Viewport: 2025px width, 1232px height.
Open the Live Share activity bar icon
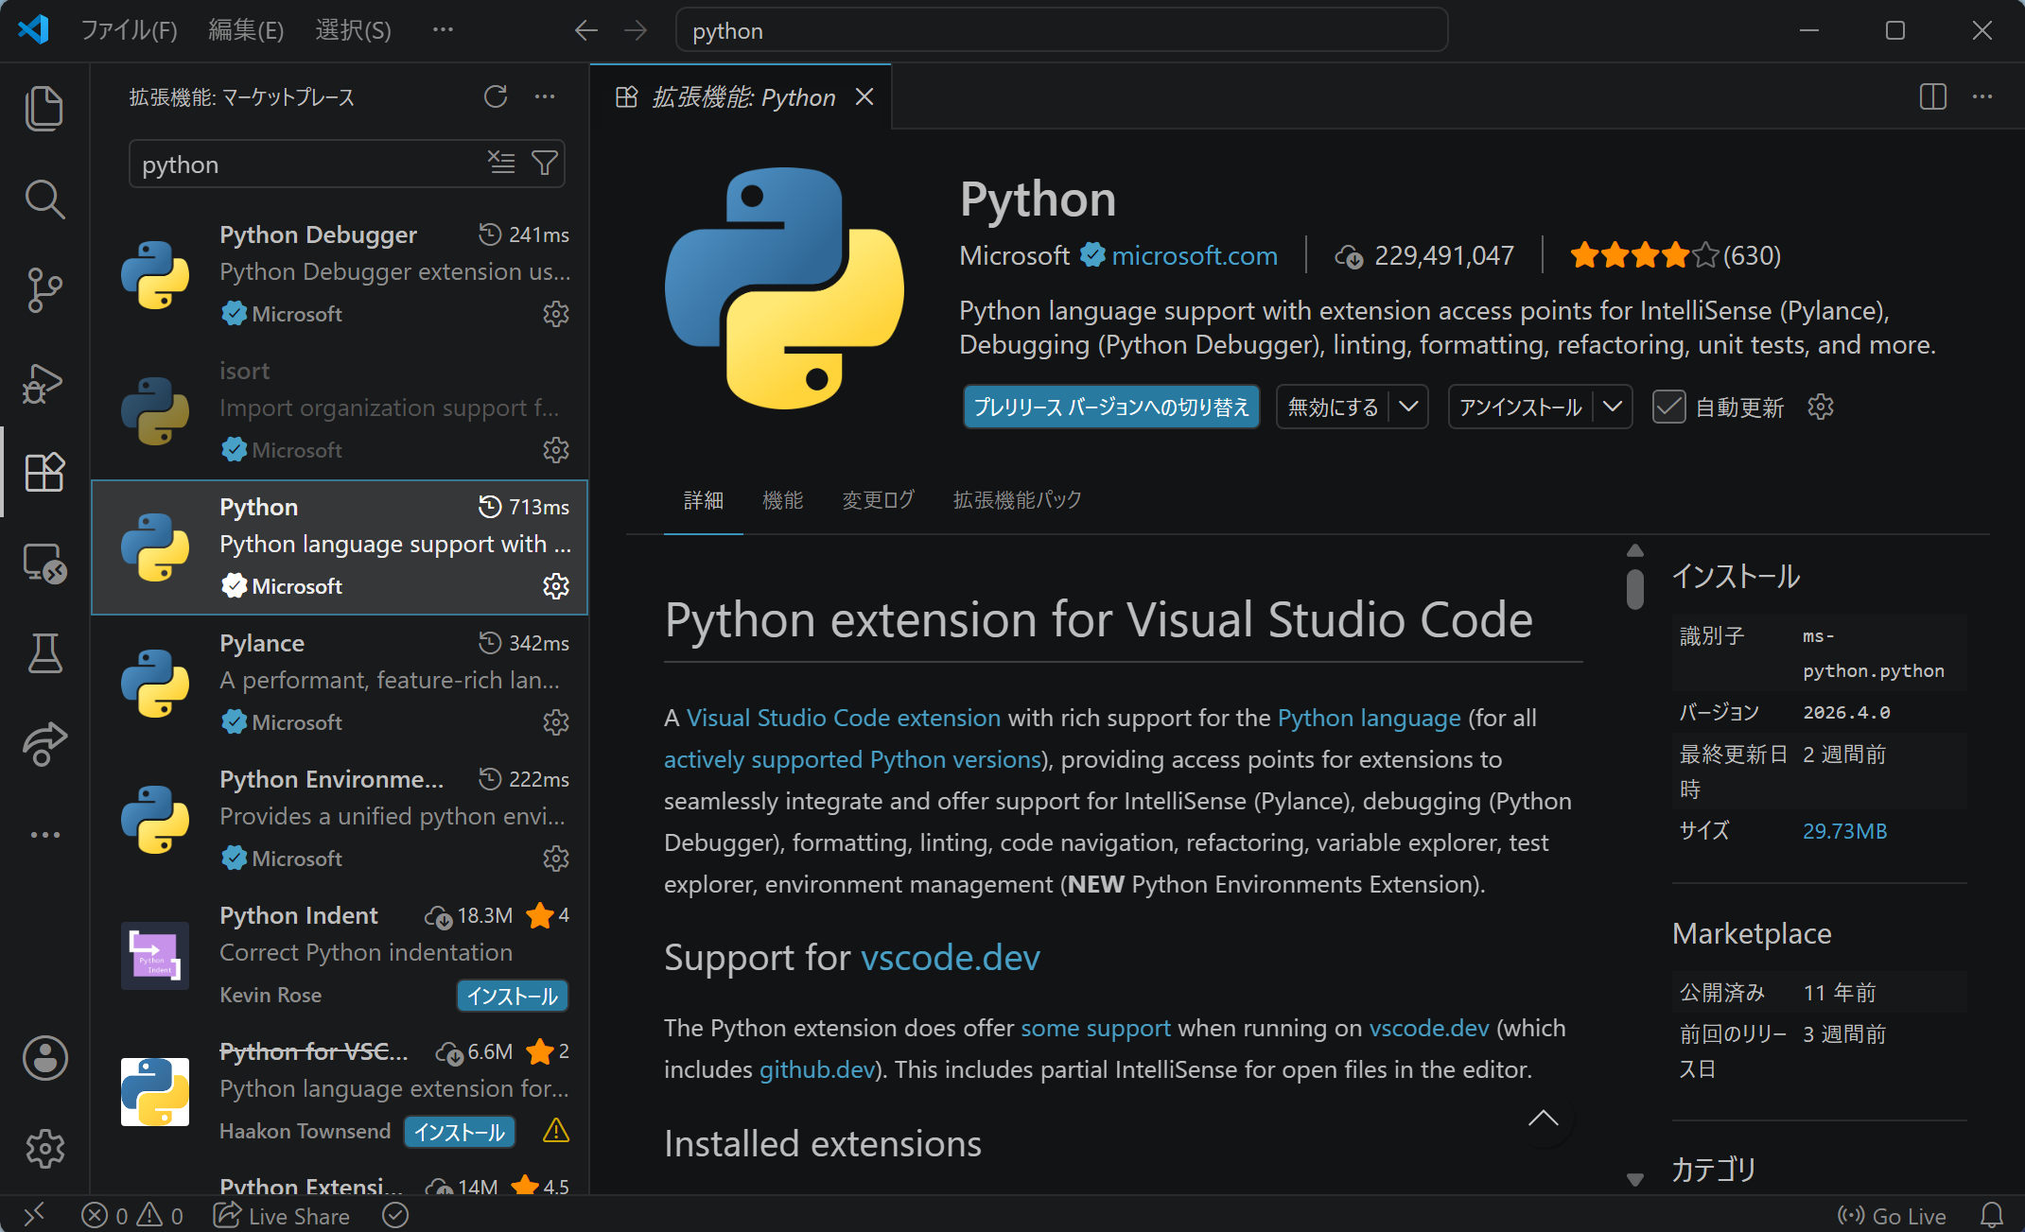click(44, 744)
